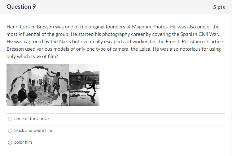Select the "black and white film" radio button

point(10,131)
